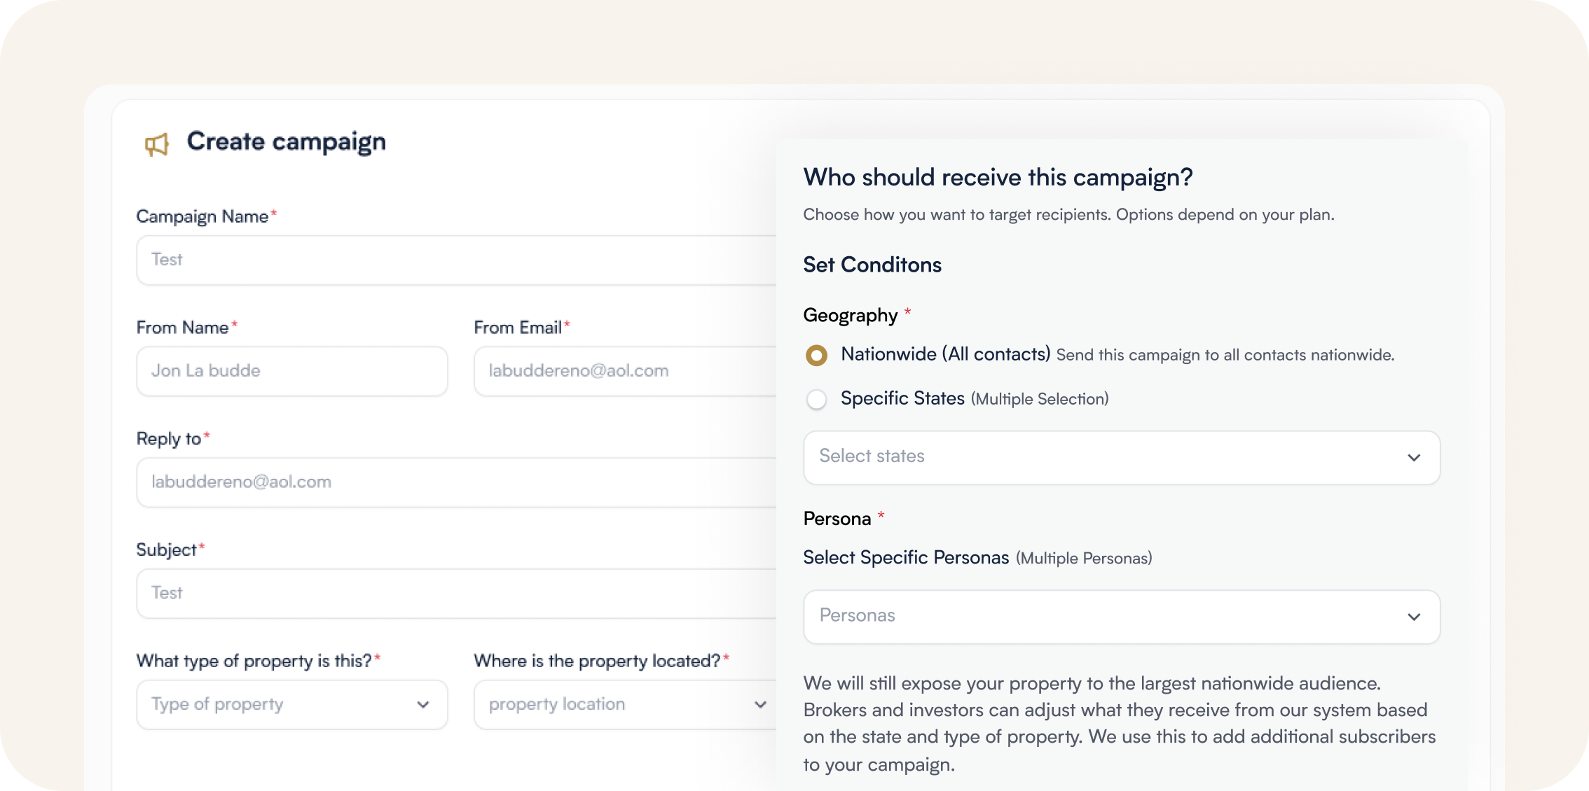
Task: Click the chevron in Select states field
Action: (x=1414, y=458)
